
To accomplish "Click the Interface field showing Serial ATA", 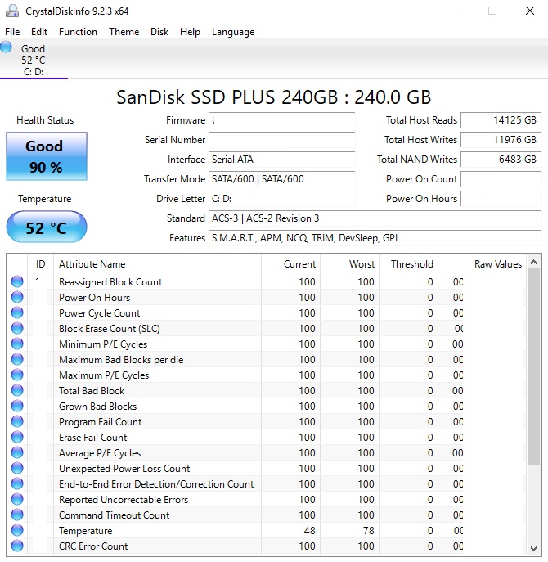I will [x=281, y=160].
